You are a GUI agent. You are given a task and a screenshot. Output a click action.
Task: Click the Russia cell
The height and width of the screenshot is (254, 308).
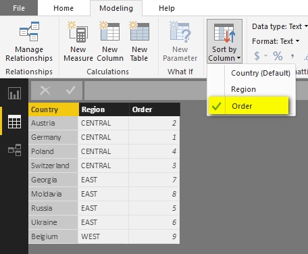pos(53,208)
